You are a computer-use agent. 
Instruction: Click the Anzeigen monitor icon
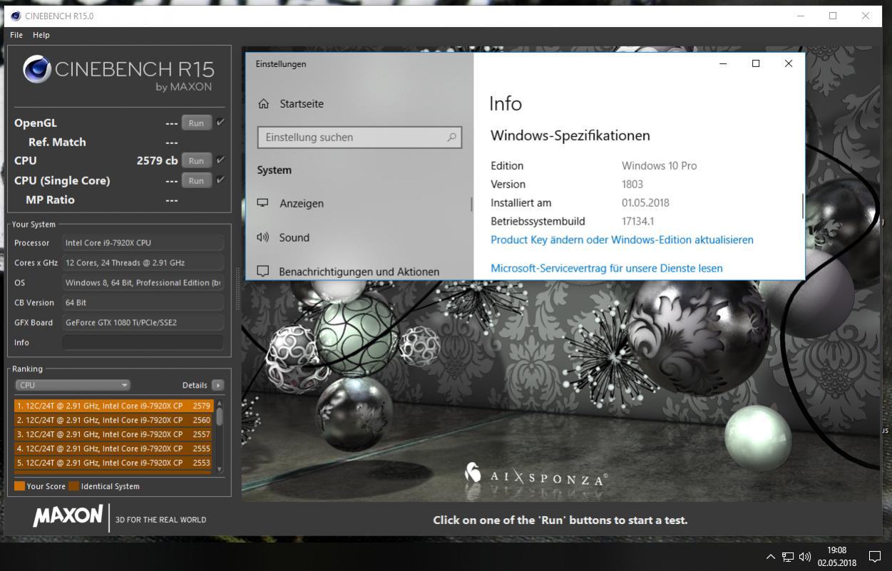click(263, 203)
